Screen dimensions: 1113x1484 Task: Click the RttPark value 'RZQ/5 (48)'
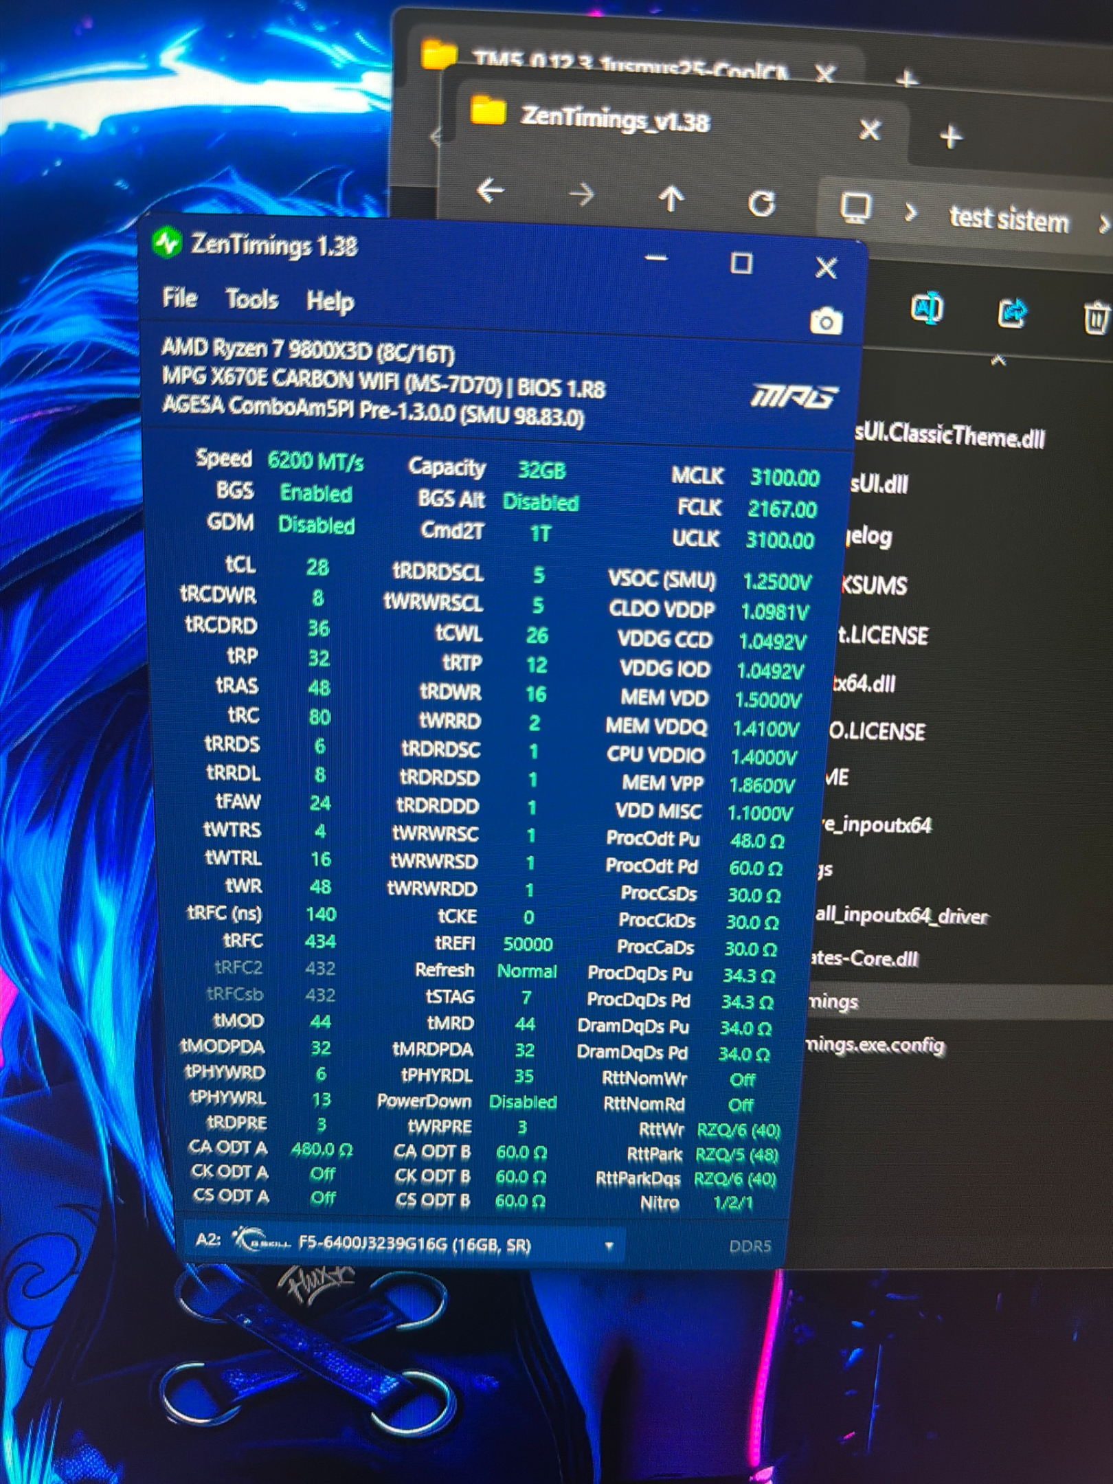pos(737,1156)
